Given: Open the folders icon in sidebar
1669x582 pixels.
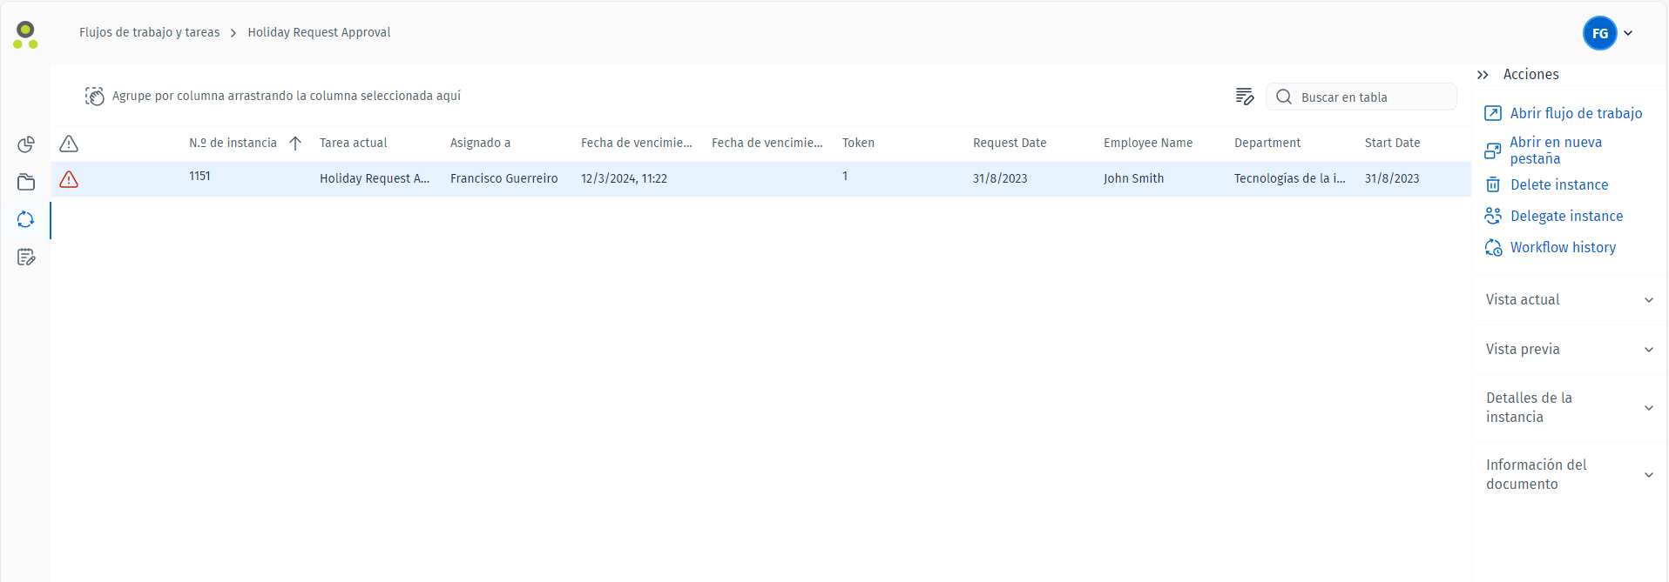Looking at the screenshot, I should (26, 182).
